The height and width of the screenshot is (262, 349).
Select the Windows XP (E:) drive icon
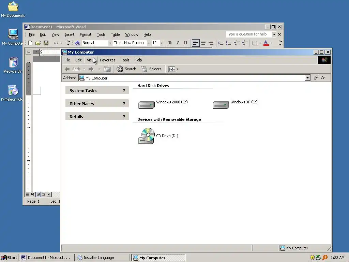(221, 104)
